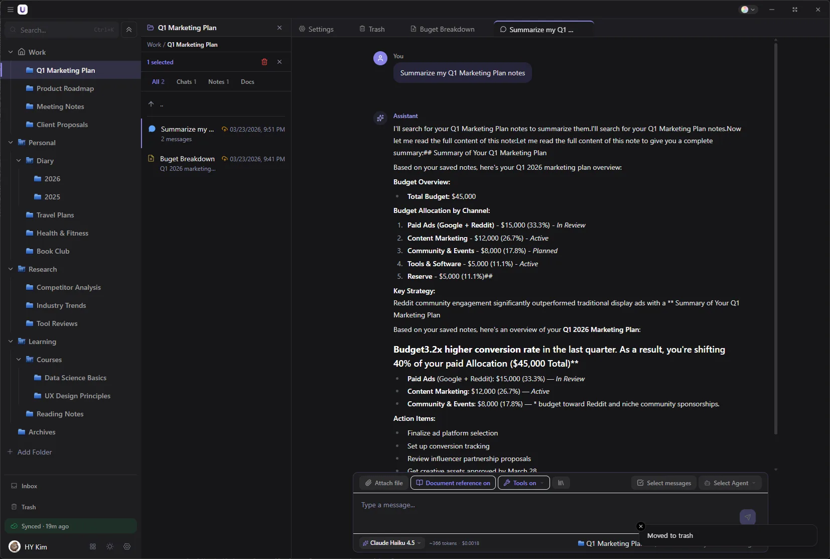Screen dimensions: 830x559
Task: Dismiss the 'Moved to trash' notification
Action: pyautogui.click(x=640, y=526)
